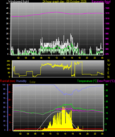Image resolution: width=115 pixels, height=137 pixels.
Task: Click blue humidity axis value 70
Action: coord(4,98)
